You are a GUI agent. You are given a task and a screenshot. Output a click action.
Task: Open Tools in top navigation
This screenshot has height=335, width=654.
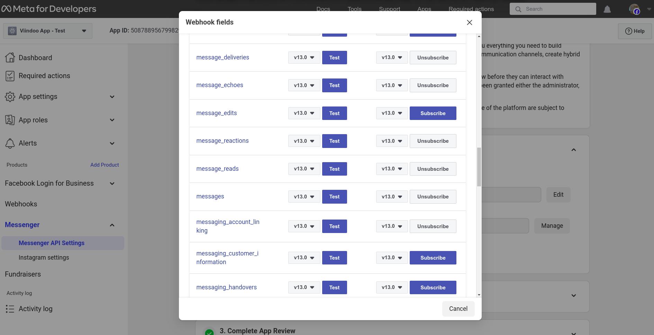pyautogui.click(x=354, y=9)
